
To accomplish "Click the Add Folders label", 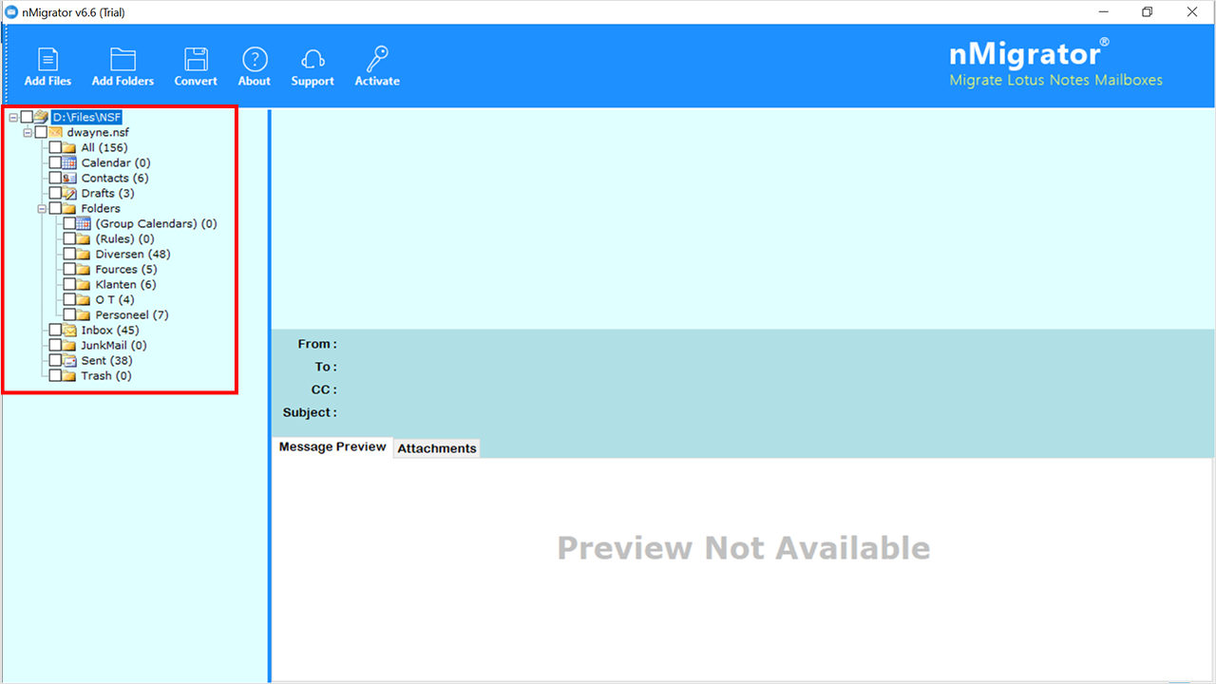I will click(123, 82).
